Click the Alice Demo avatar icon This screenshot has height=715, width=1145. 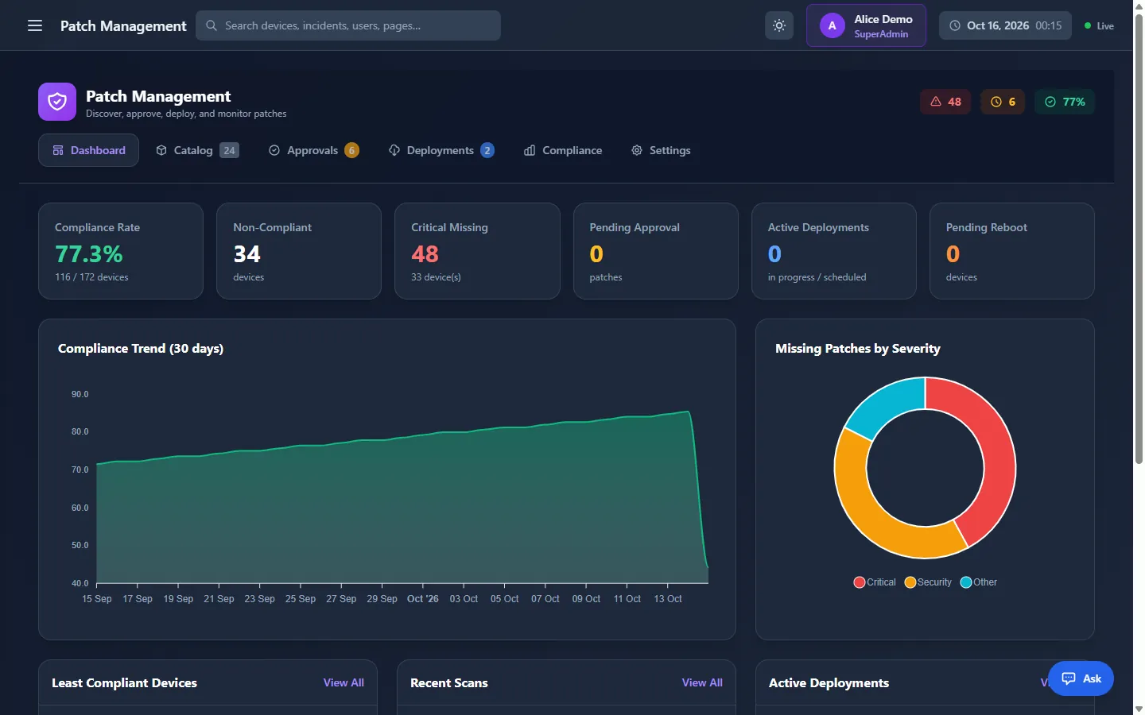pyautogui.click(x=833, y=25)
